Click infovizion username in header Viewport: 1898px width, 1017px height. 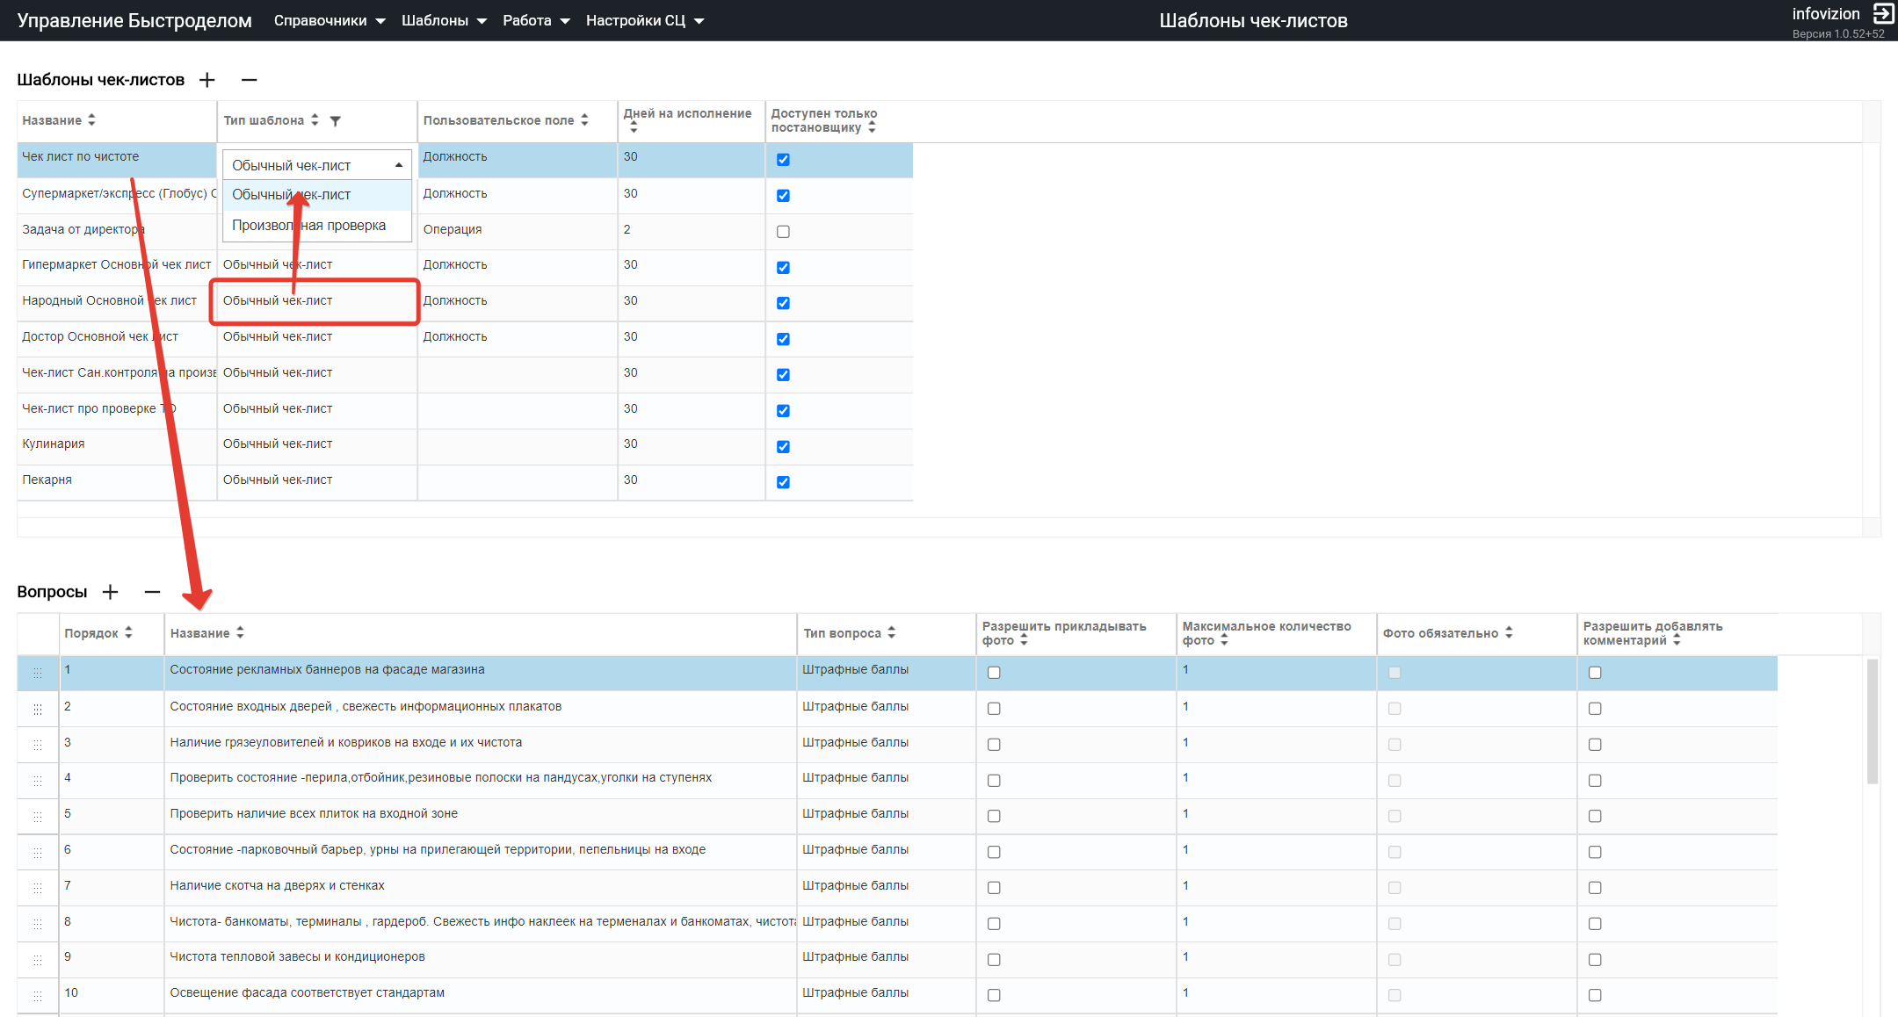click(x=1826, y=13)
